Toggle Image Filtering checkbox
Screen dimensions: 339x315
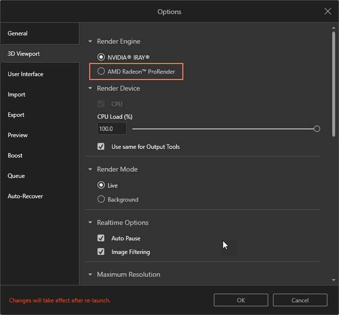click(x=101, y=252)
